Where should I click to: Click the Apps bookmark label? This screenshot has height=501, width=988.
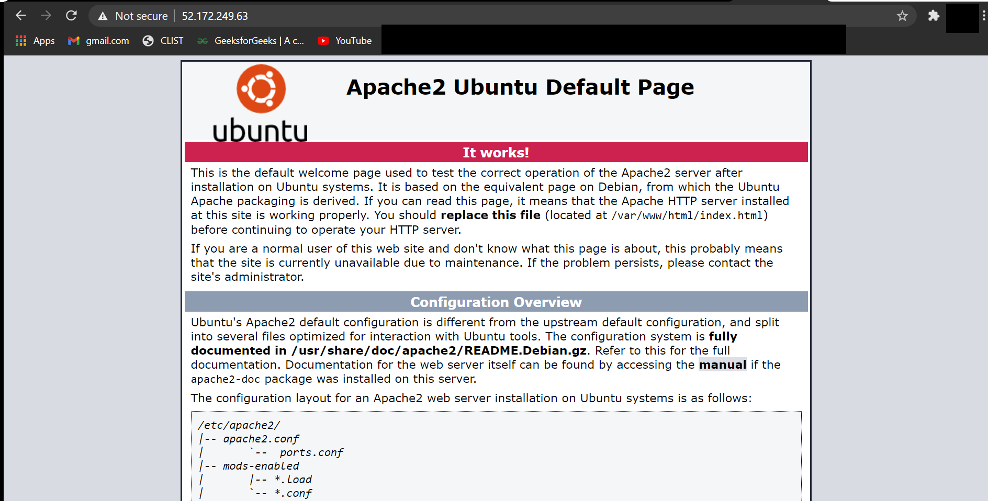[44, 41]
